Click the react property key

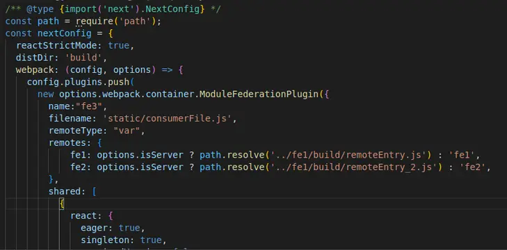pos(83,216)
